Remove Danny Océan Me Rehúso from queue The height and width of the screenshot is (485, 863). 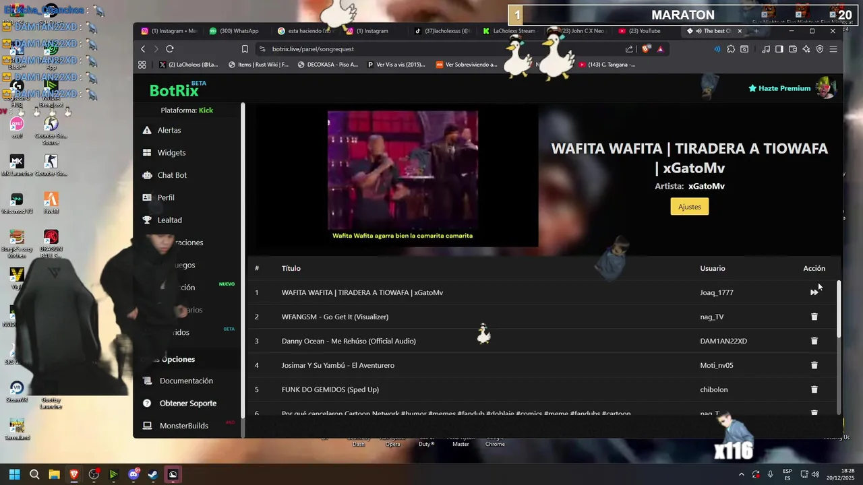[x=814, y=341]
